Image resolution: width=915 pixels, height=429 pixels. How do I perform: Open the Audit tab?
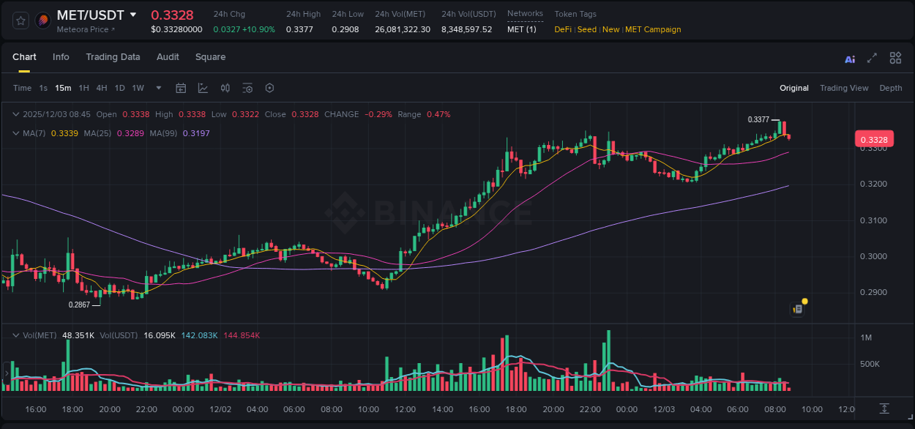point(168,57)
